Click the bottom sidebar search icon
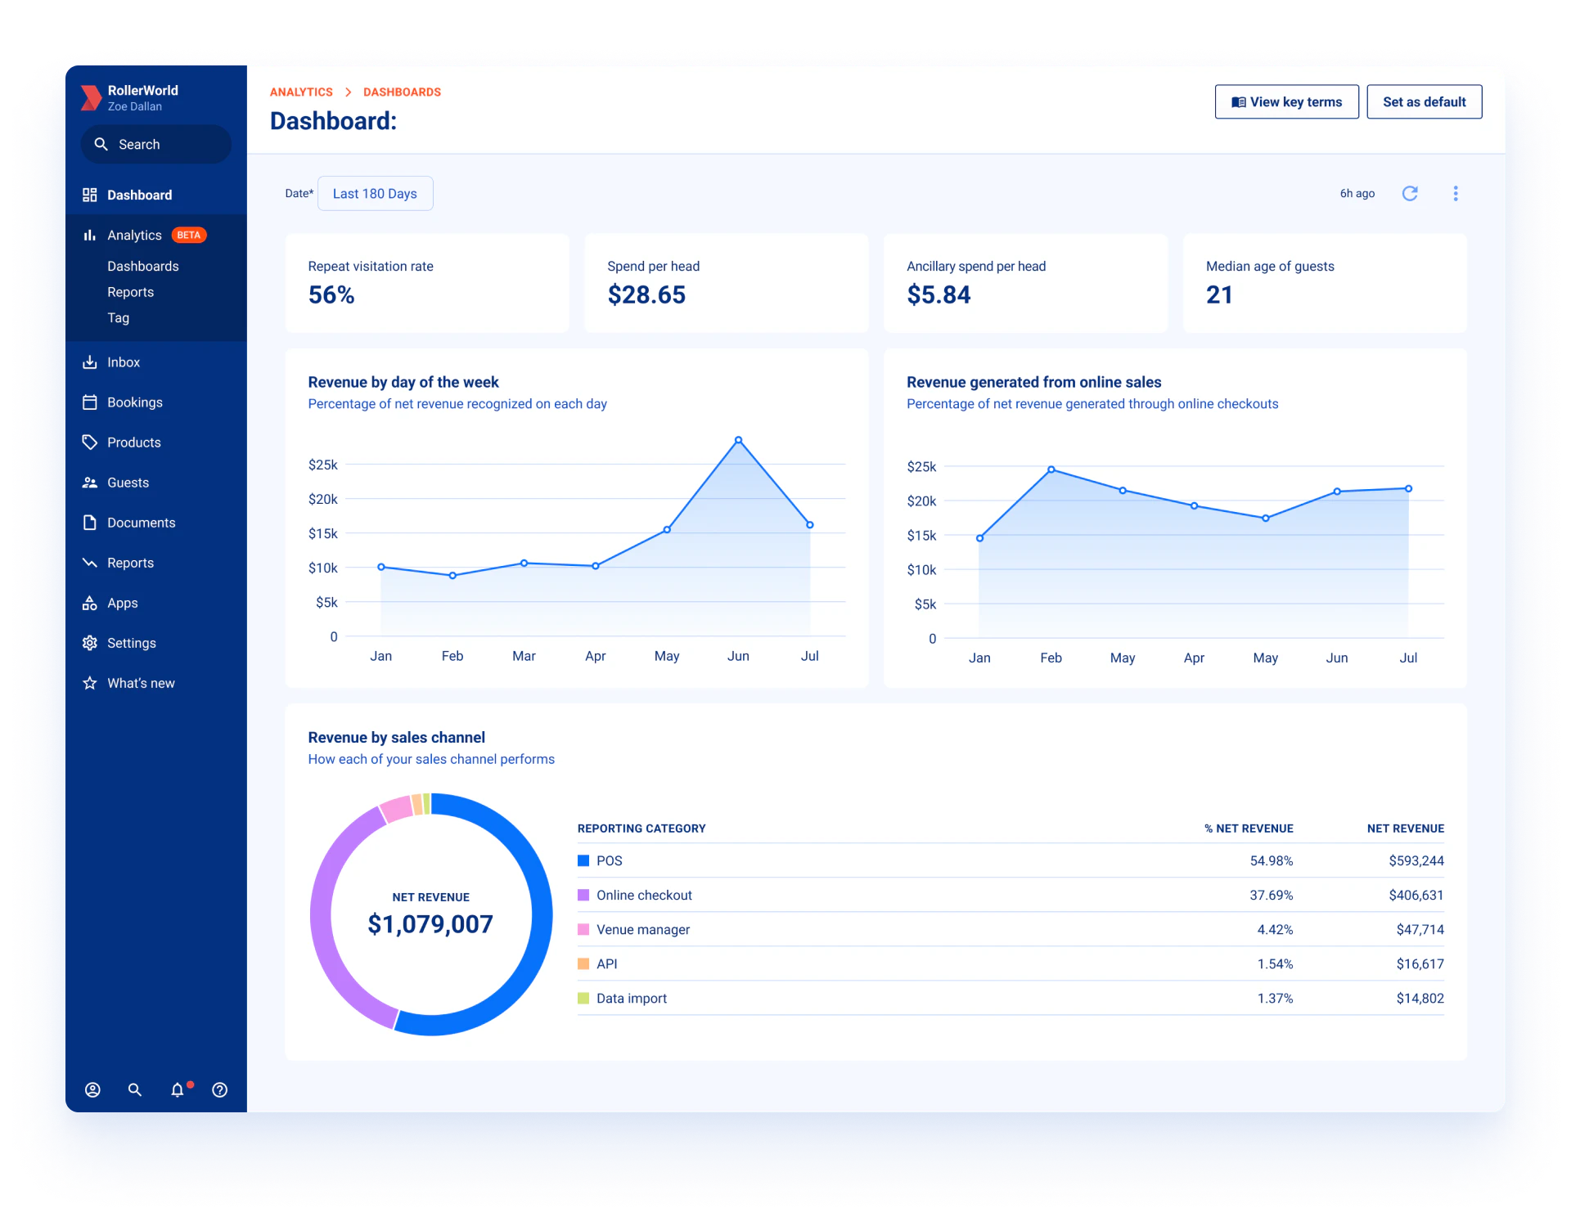1571x1217 pixels. [135, 1089]
